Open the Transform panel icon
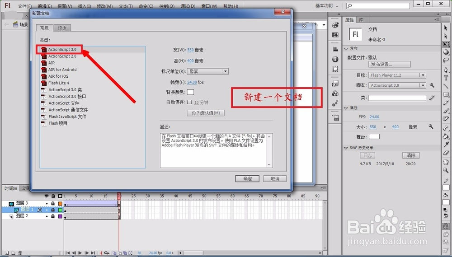This screenshot has height=257, width=452. 335,69
